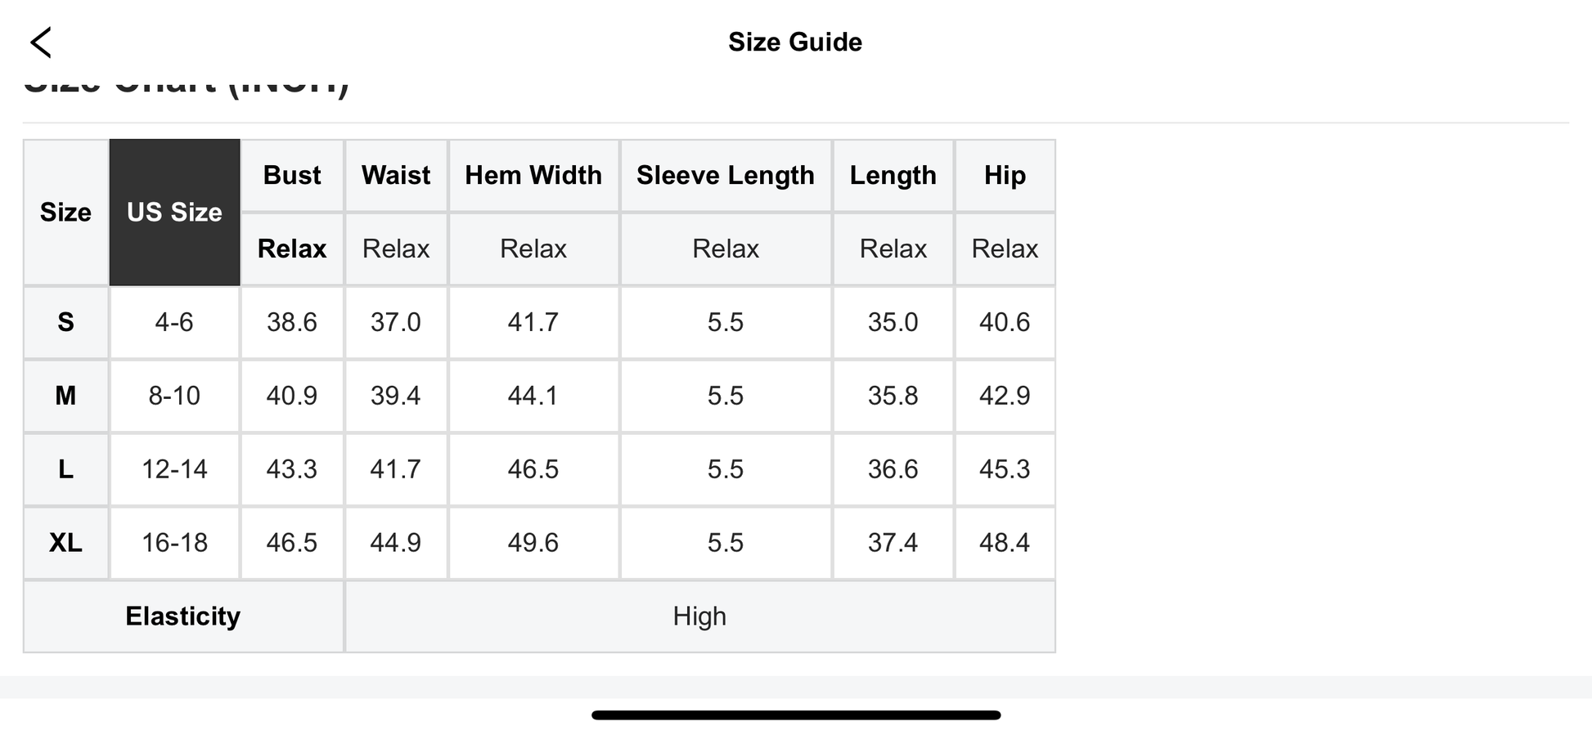
Task: Click the Hip column header
Action: 1005,176
